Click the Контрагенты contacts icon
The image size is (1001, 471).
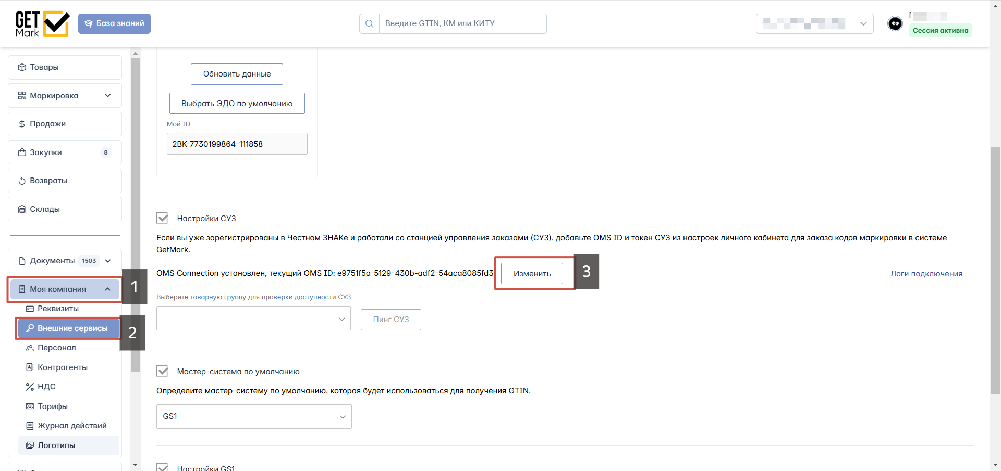click(x=30, y=367)
